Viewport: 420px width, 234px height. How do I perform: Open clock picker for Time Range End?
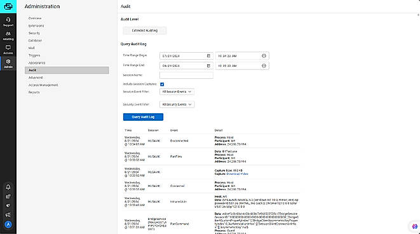click(264, 65)
